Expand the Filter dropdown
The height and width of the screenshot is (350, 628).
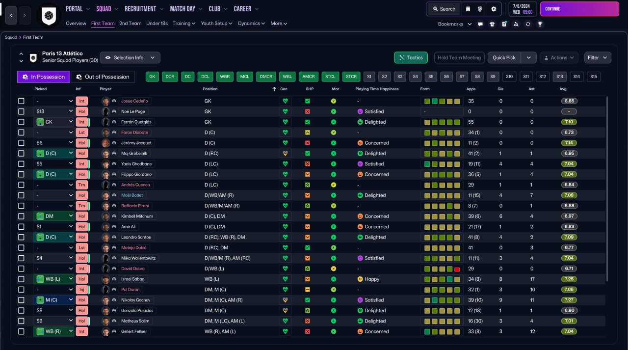click(x=597, y=57)
